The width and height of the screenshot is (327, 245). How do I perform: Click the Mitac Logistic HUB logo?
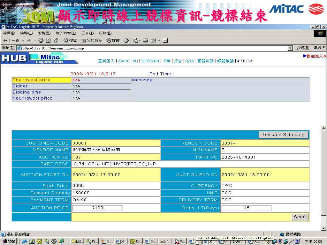39,58
